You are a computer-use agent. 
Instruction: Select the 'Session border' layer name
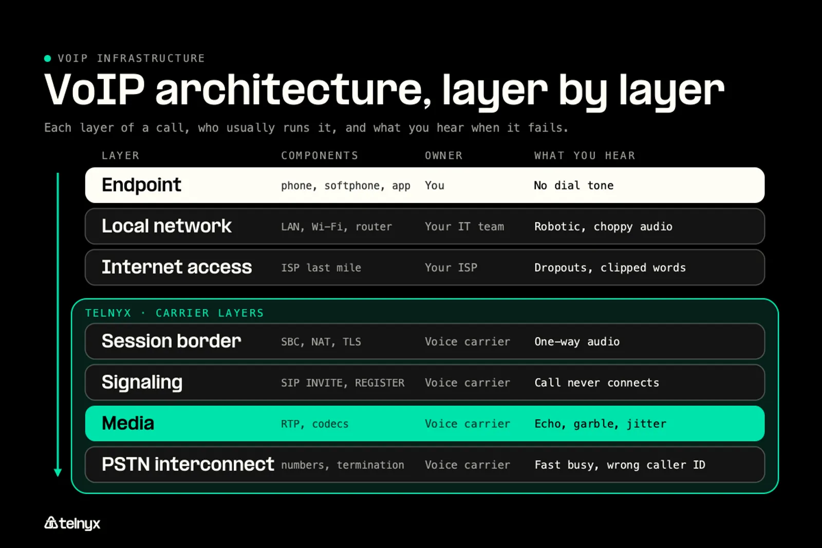click(x=171, y=341)
